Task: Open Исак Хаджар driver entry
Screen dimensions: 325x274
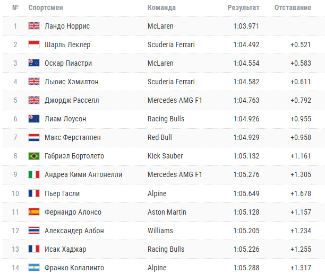Action: 65,249
